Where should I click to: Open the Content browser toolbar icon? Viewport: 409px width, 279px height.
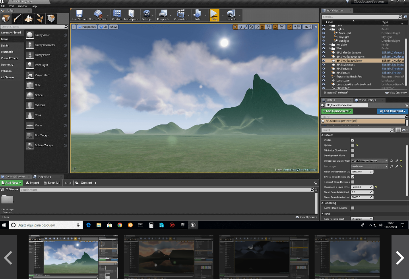pos(117,15)
